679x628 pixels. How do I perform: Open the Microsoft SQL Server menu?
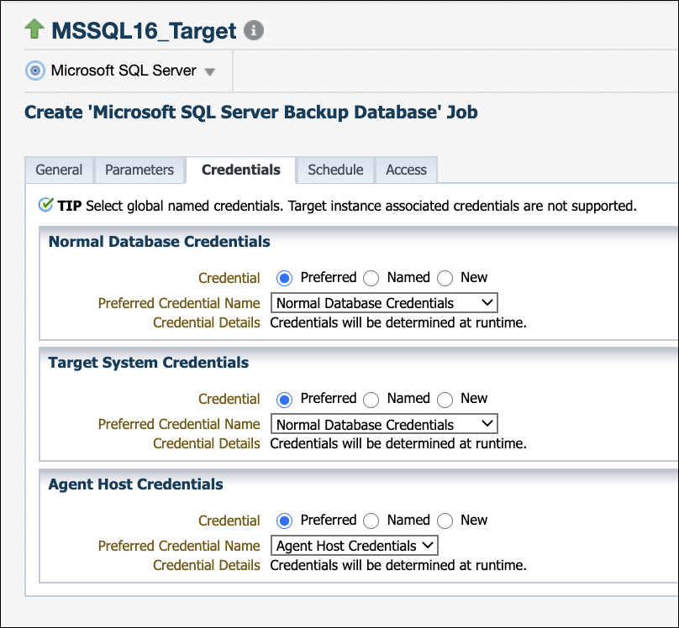point(124,71)
